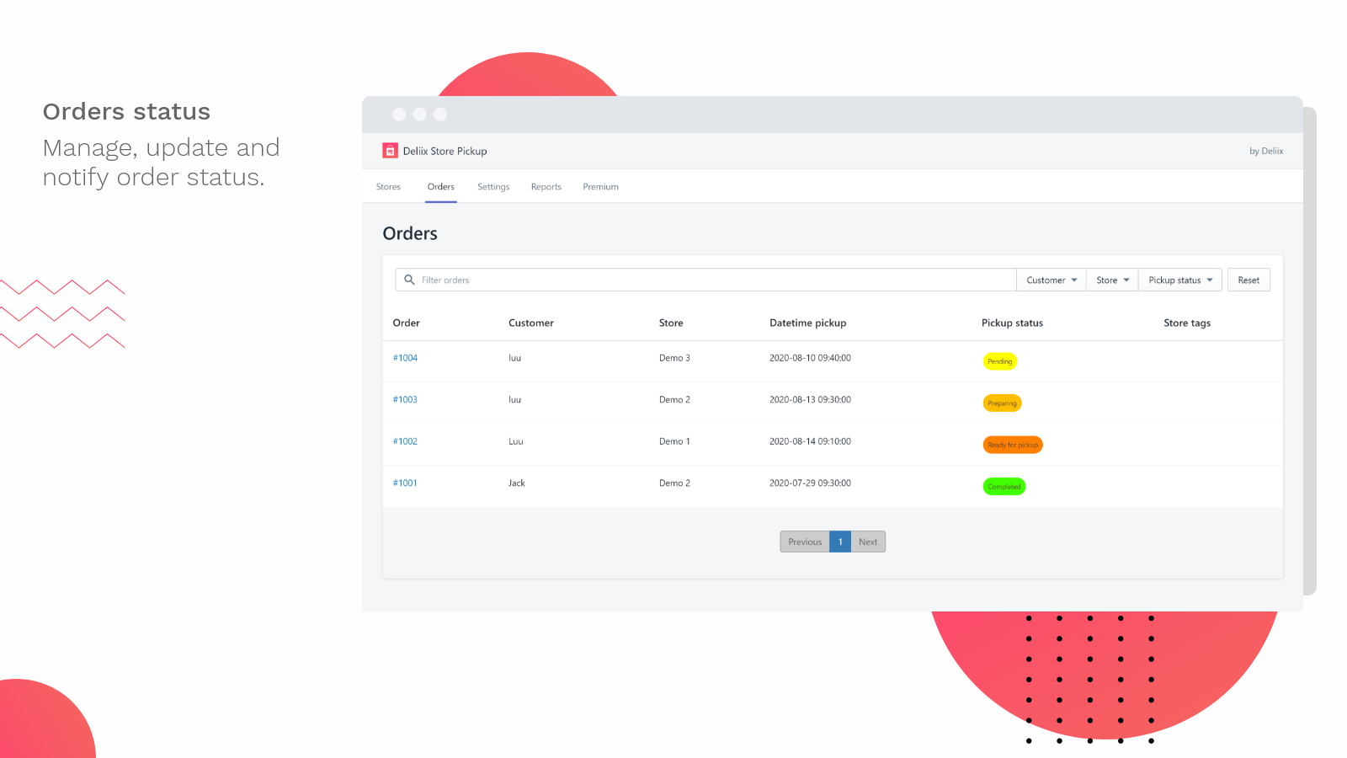Click customer name Luu in order #1002
The width and height of the screenshot is (1347, 758).
click(x=516, y=441)
